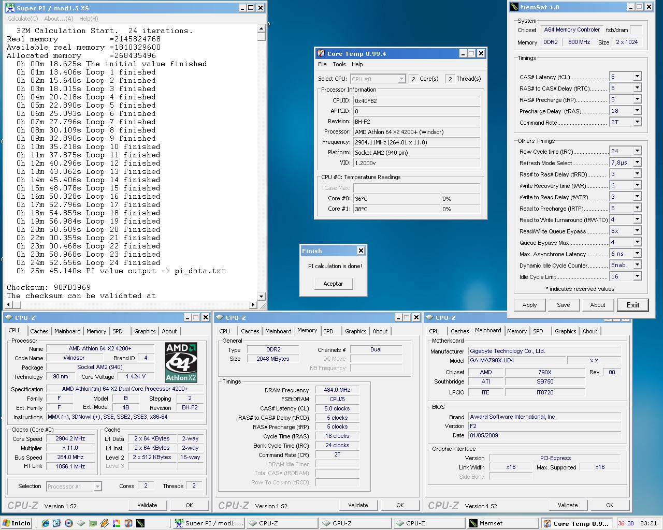Open SPD tab in CPU-Z Memory window
663x530 pixels.
[328, 331]
